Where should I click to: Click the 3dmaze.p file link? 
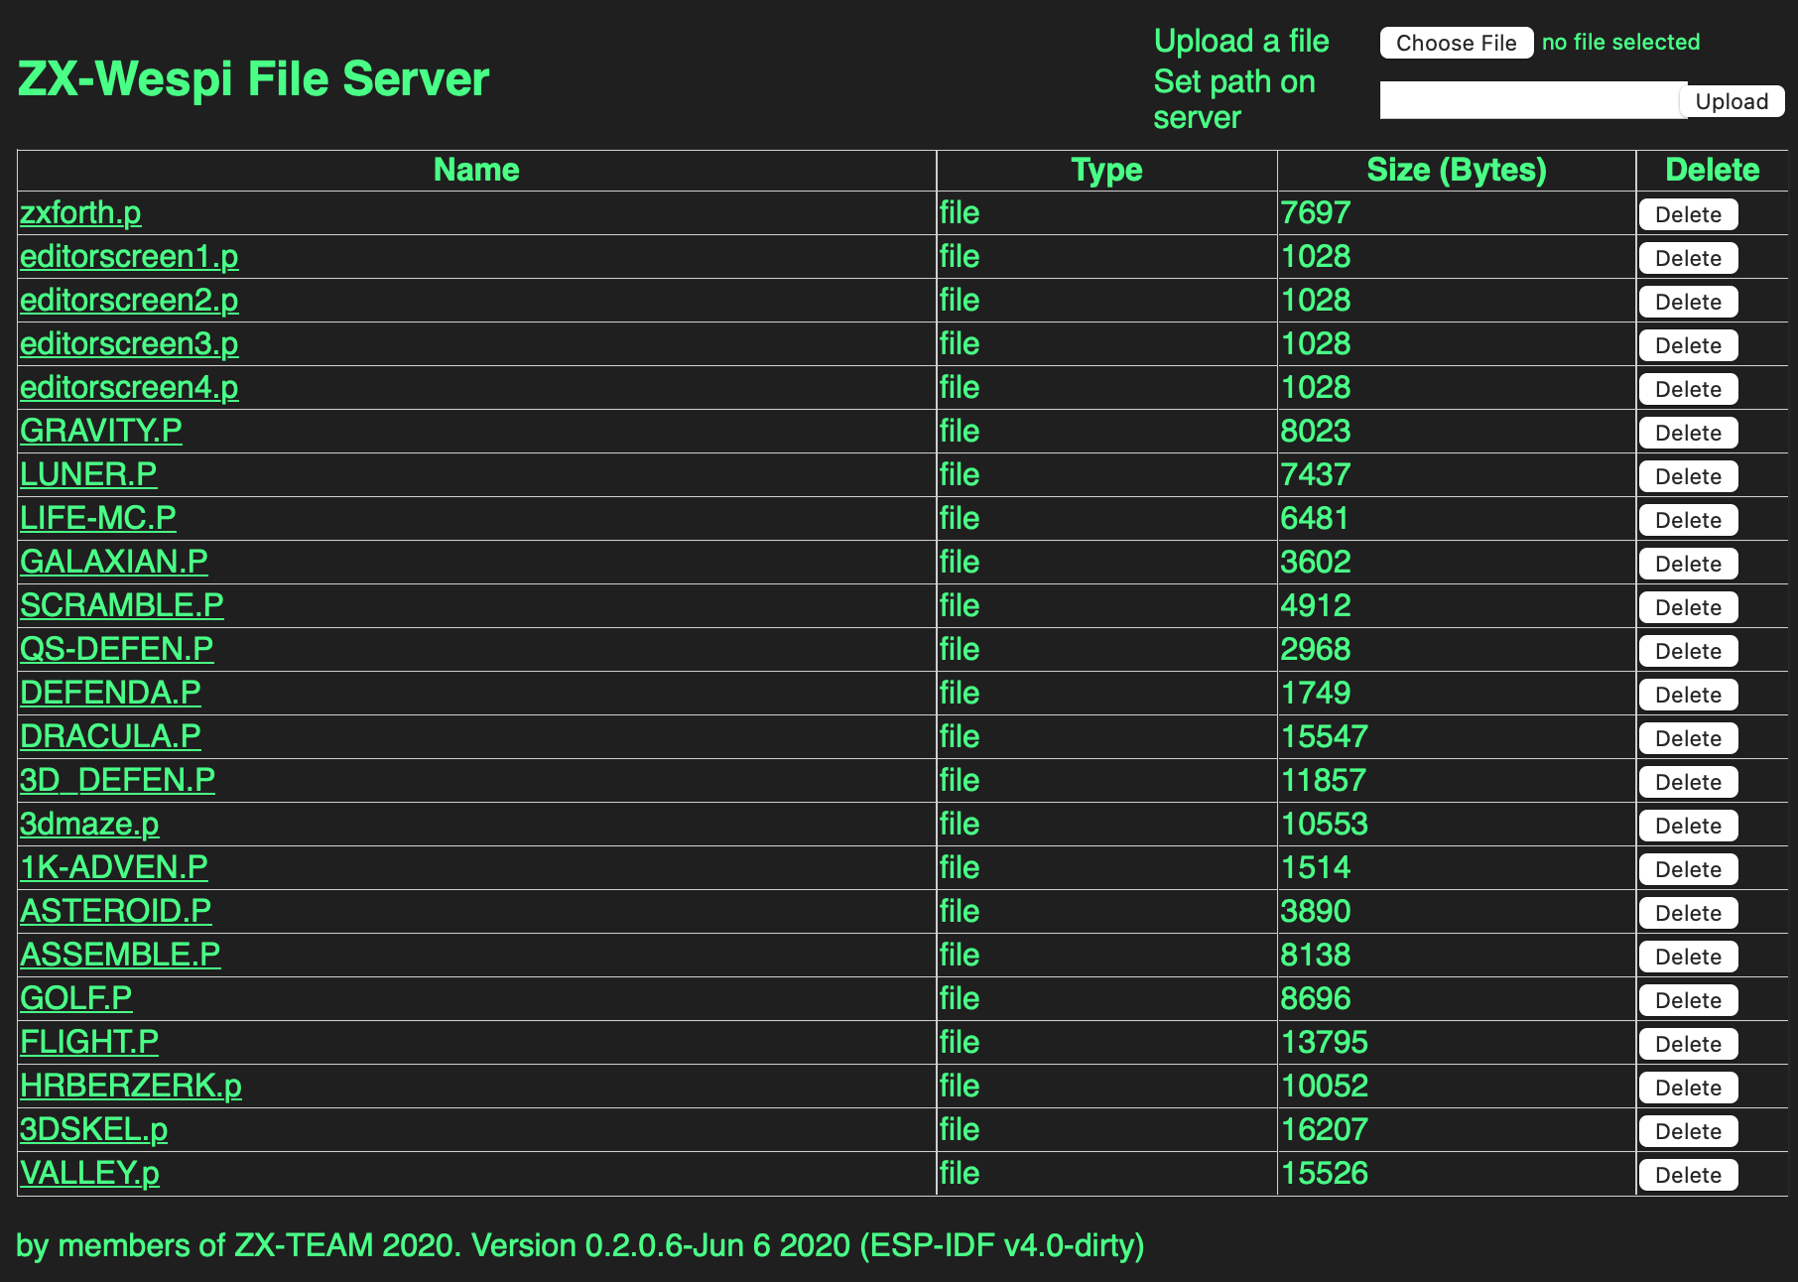[89, 825]
